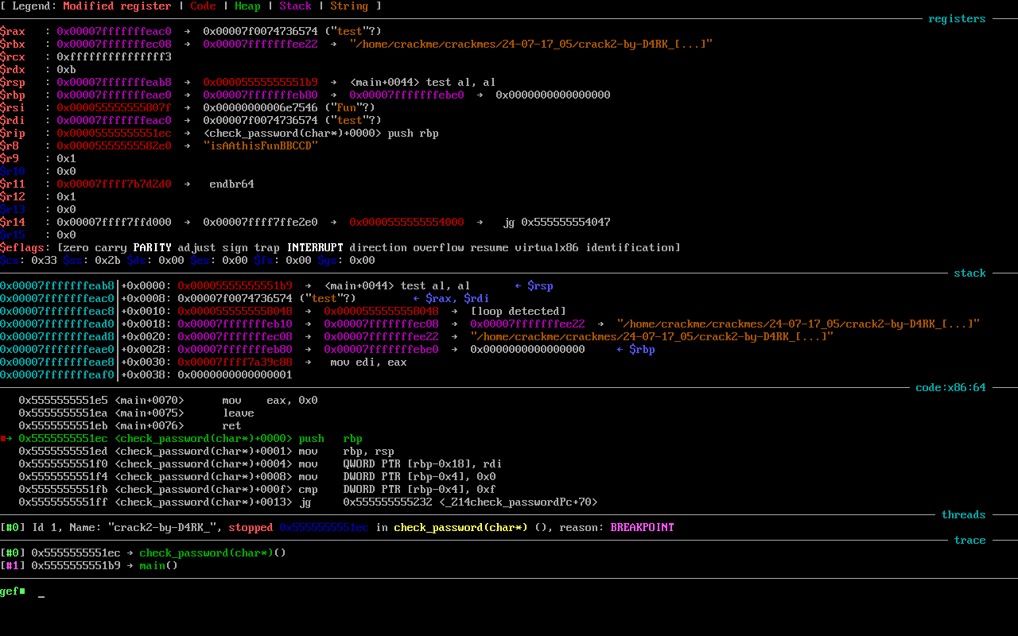This screenshot has width=1018, height=636.
Task: Select the "ret" instruction at main+0076
Action: tap(231, 426)
